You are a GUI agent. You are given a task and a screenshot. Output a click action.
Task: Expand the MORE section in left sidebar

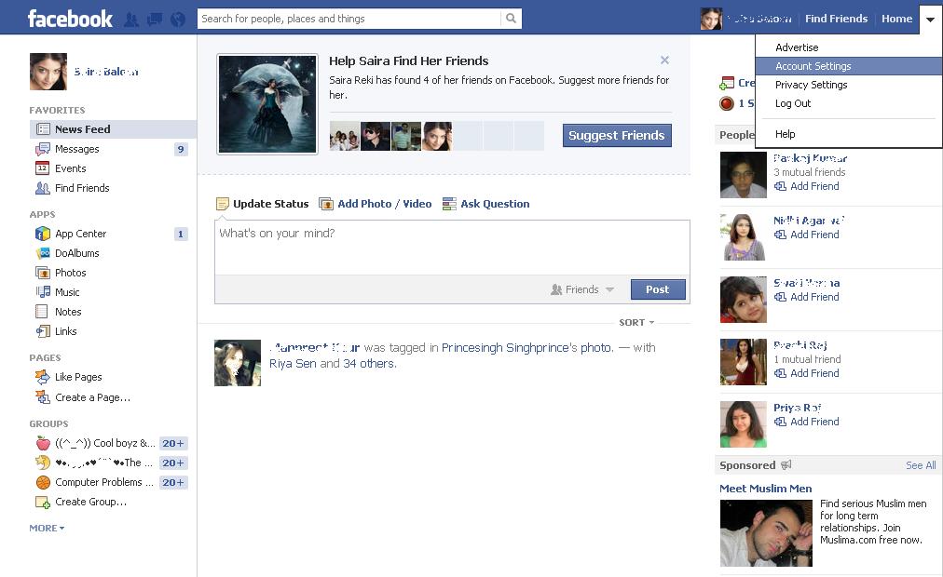click(x=47, y=528)
